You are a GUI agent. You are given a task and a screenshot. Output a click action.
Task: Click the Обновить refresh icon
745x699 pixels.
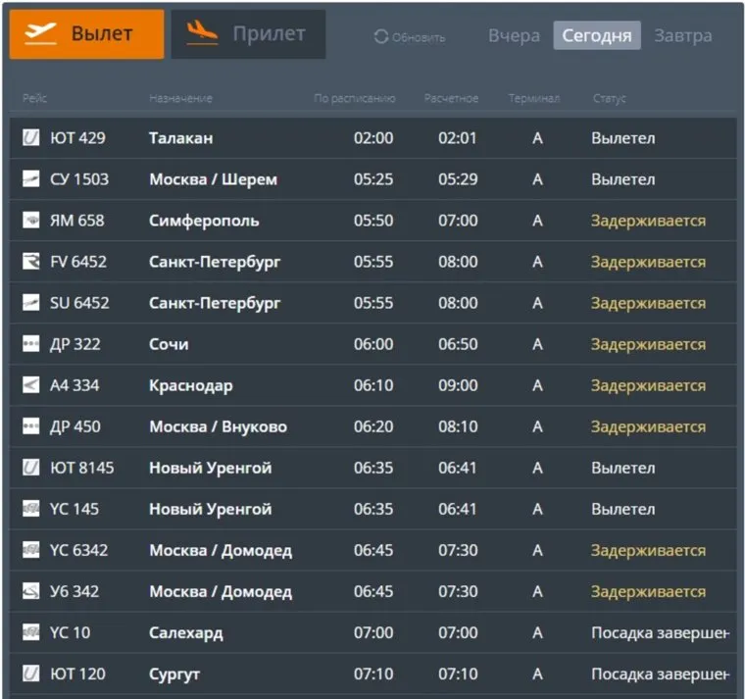tap(381, 37)
